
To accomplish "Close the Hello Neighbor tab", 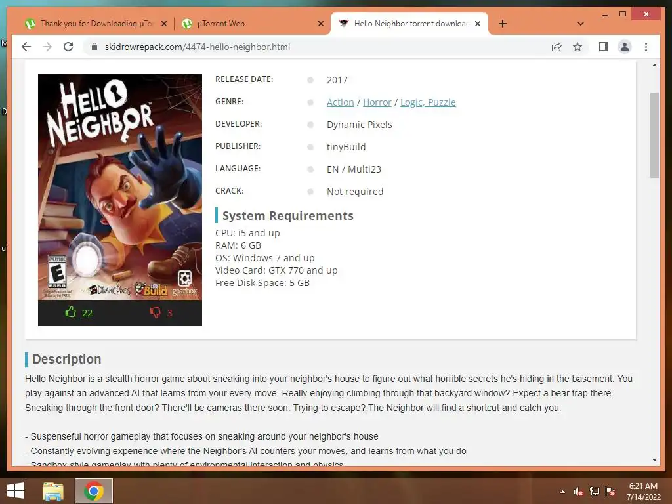I will click(478, 24).
